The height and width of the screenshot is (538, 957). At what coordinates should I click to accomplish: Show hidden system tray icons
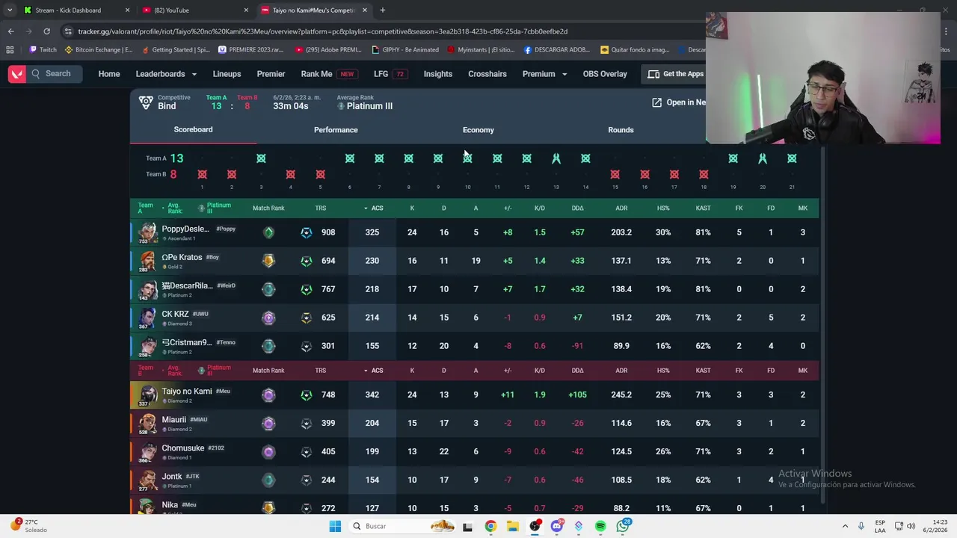(x=846, y=526)
